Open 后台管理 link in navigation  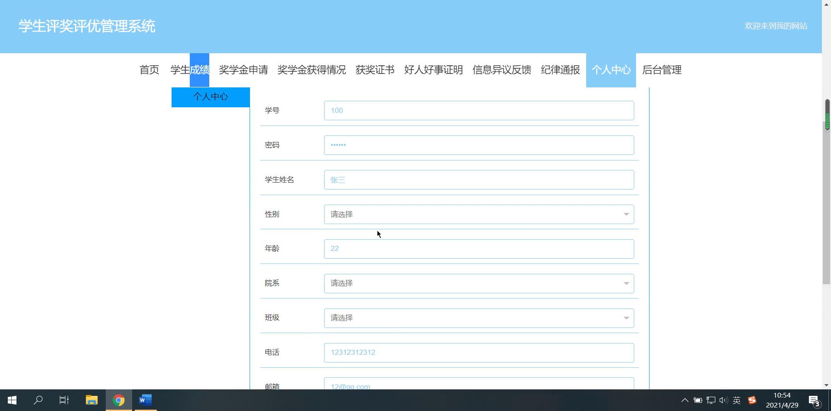coord(662,70)
